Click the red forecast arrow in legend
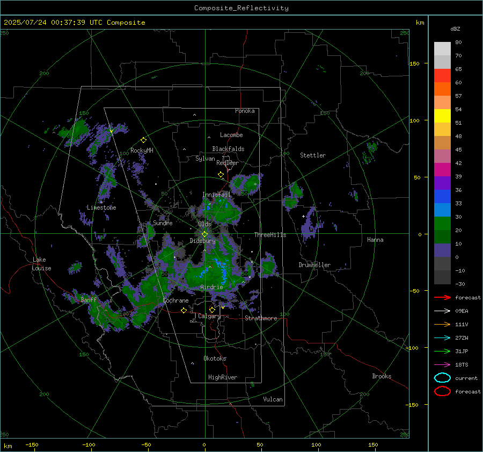483x452 pixels. [x=442, y=297]
